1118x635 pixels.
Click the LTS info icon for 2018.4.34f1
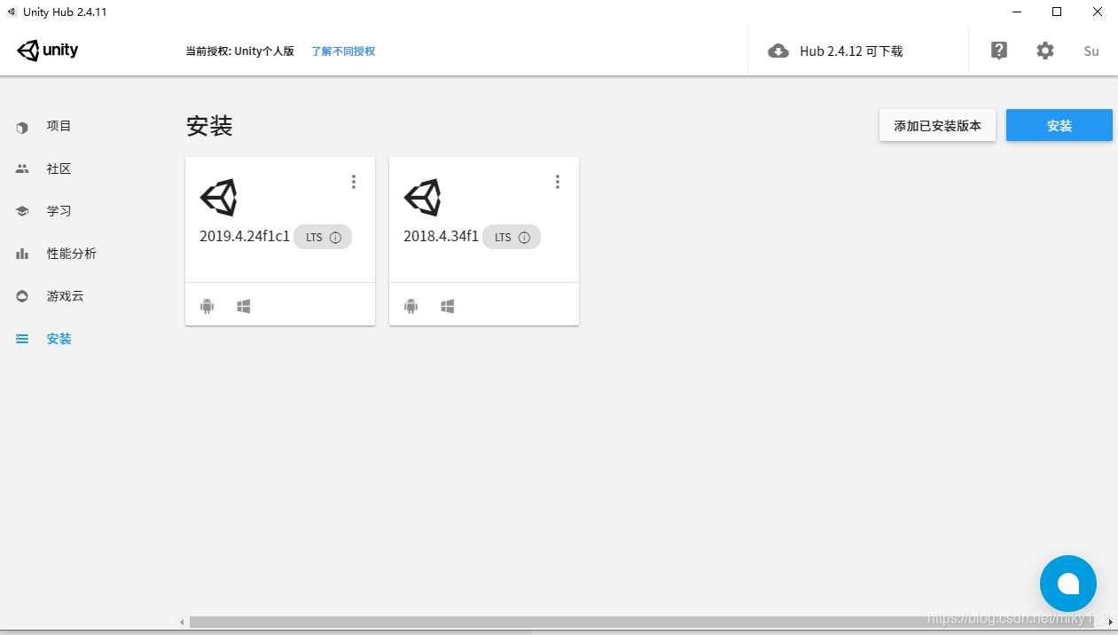coord(524,238)
